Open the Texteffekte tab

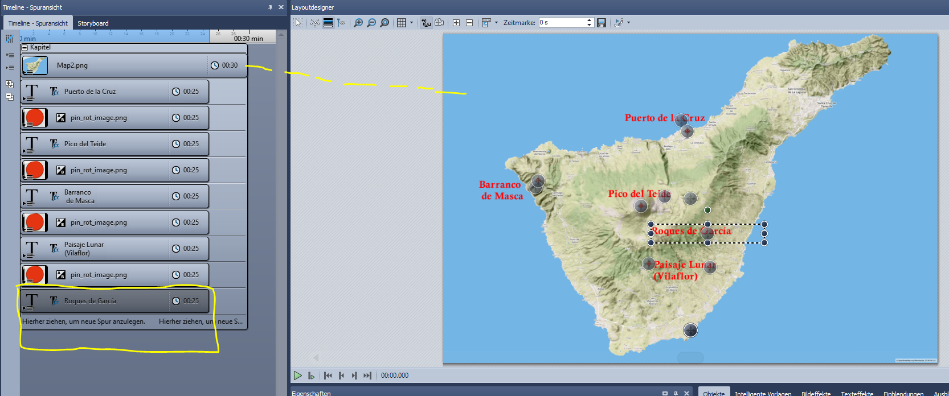(x=857, y=393)
